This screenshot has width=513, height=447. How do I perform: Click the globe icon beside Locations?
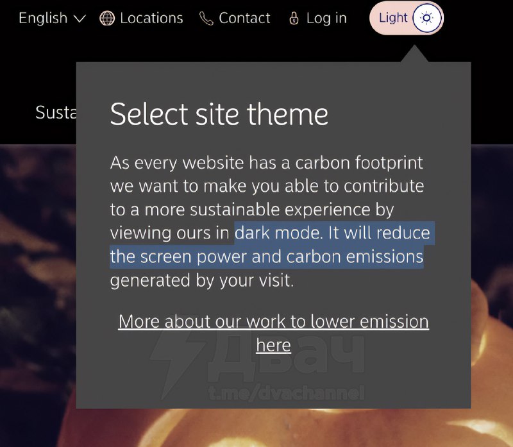(107, 19)
